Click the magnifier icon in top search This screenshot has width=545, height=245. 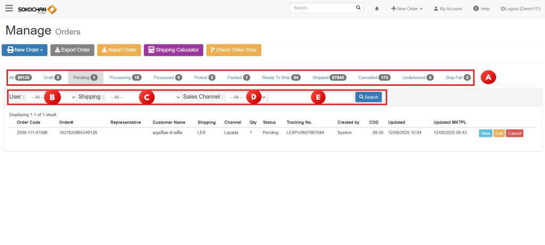pyautogui.click(x=358, y=8)
